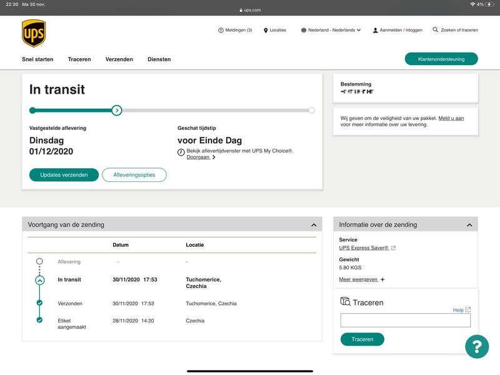Image resolution: width=500 pixels, height=375 pixels.
Task: Collapse the Informatie over de zending panel
Action: [469, 225]
